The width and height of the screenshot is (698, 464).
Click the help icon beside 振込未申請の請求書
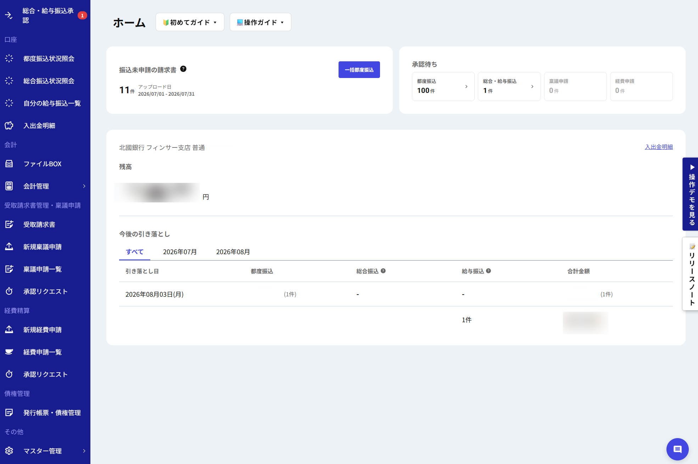[183, 69]
